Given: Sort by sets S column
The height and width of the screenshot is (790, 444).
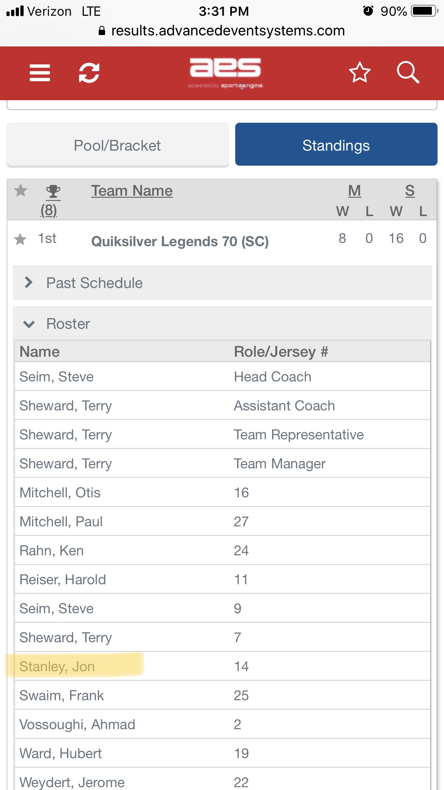Looking at the screenshot, I should pyautogui.click(x=410, y=191).
